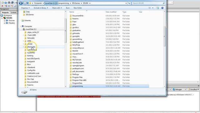
Task: Open the recent locations dropdown beside Forward
Action: [27, 3]
